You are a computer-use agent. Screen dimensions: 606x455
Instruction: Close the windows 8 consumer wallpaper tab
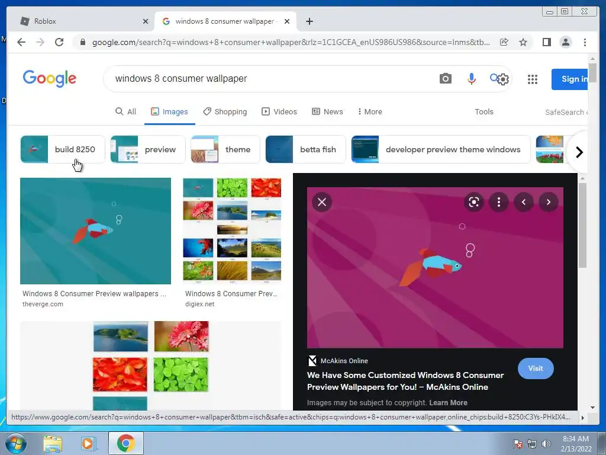287,21
